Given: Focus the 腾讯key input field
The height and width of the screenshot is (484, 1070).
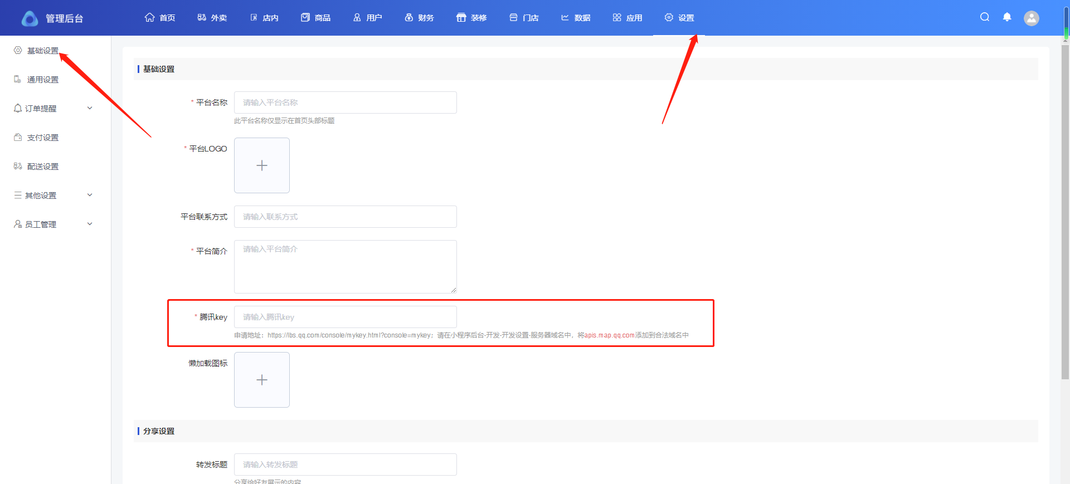Looking at the screenshot, I should (346, 317).
